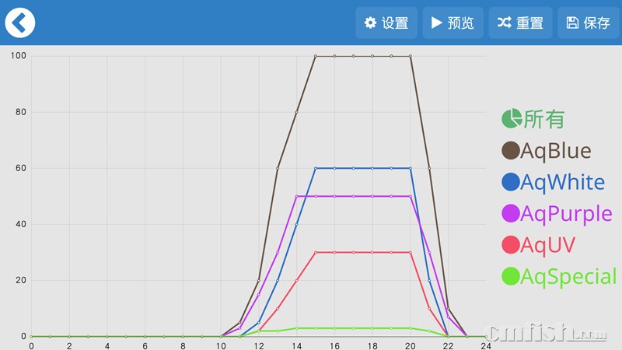Select AqBlue point at hour 21, value 60
This screenshot has height=350, width=622.
click(429, 168)
